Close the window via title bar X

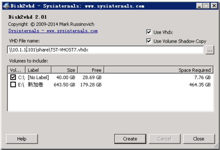214,6
